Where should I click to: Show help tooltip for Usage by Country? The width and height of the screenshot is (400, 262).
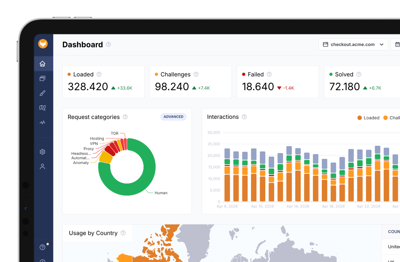pyautogui.click(x=123, y=233)
